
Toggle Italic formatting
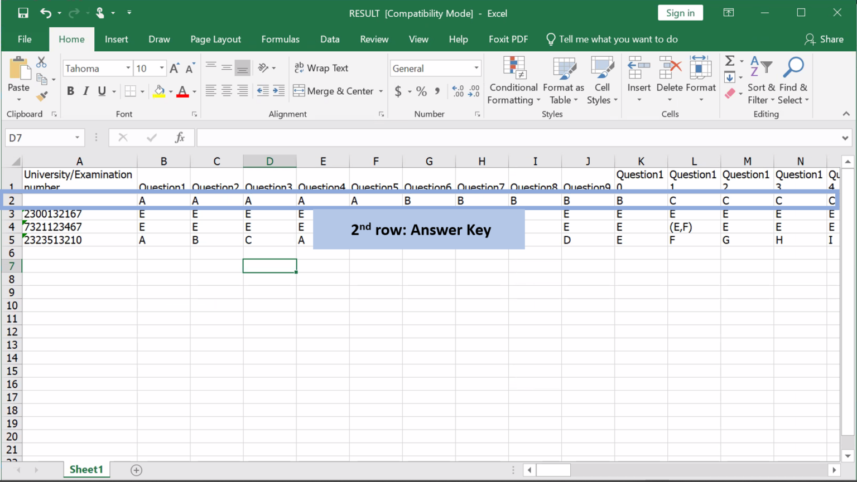(x=86, y=91)
